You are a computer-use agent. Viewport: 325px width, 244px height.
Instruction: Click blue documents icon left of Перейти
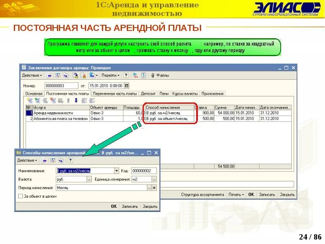(x=93, y=76)
